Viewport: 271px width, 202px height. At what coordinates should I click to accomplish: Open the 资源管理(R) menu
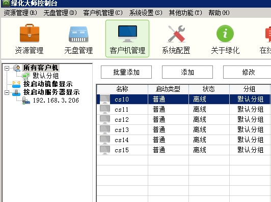coord(20,13)
